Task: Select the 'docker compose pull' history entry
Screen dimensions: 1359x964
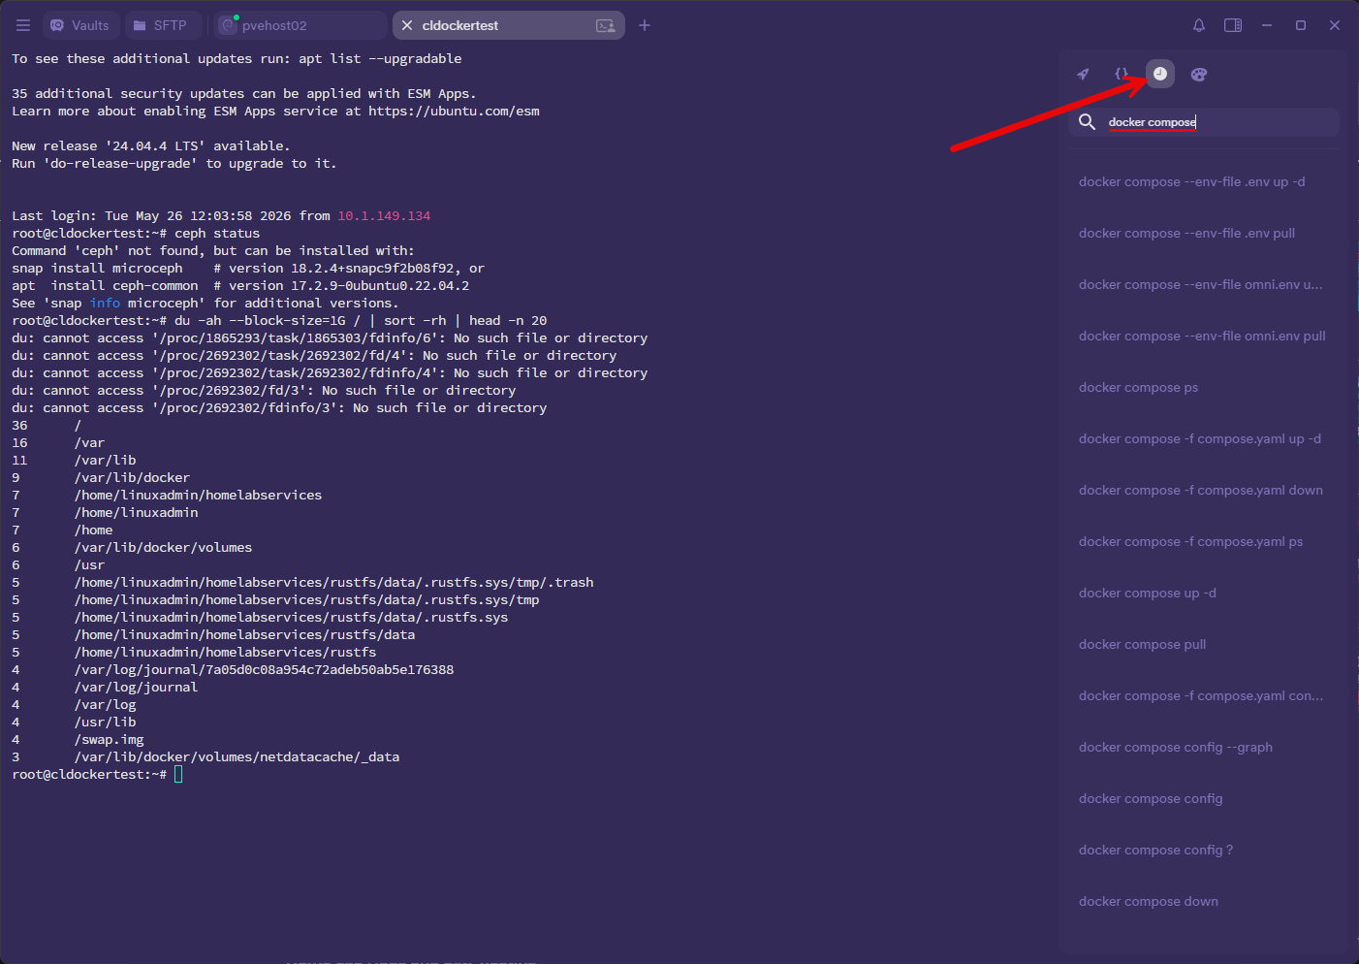Action: 1204,644
